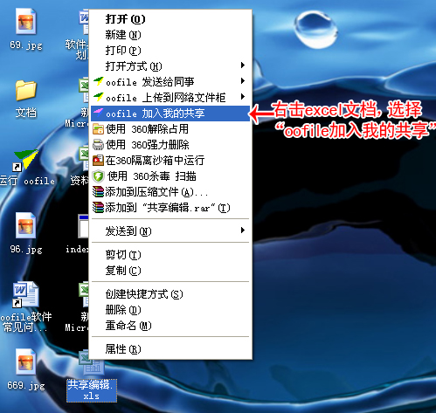Choose 添加到压缩文件(A)...
The width and height of the screenshot is (436, 413).
click(170, 192)
